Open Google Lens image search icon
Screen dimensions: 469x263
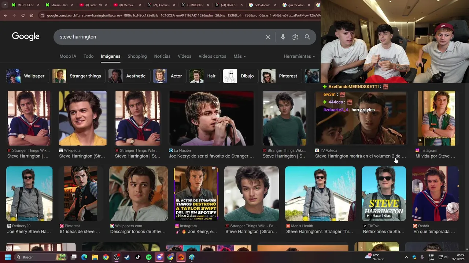point(295,37)
